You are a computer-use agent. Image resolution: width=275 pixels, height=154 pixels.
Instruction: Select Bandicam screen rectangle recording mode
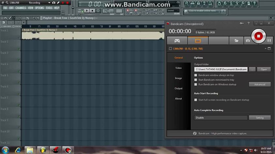[x=198, y=41]
